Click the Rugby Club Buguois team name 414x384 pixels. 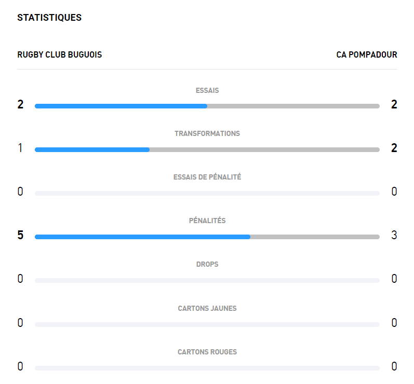(x=59, y=54)
